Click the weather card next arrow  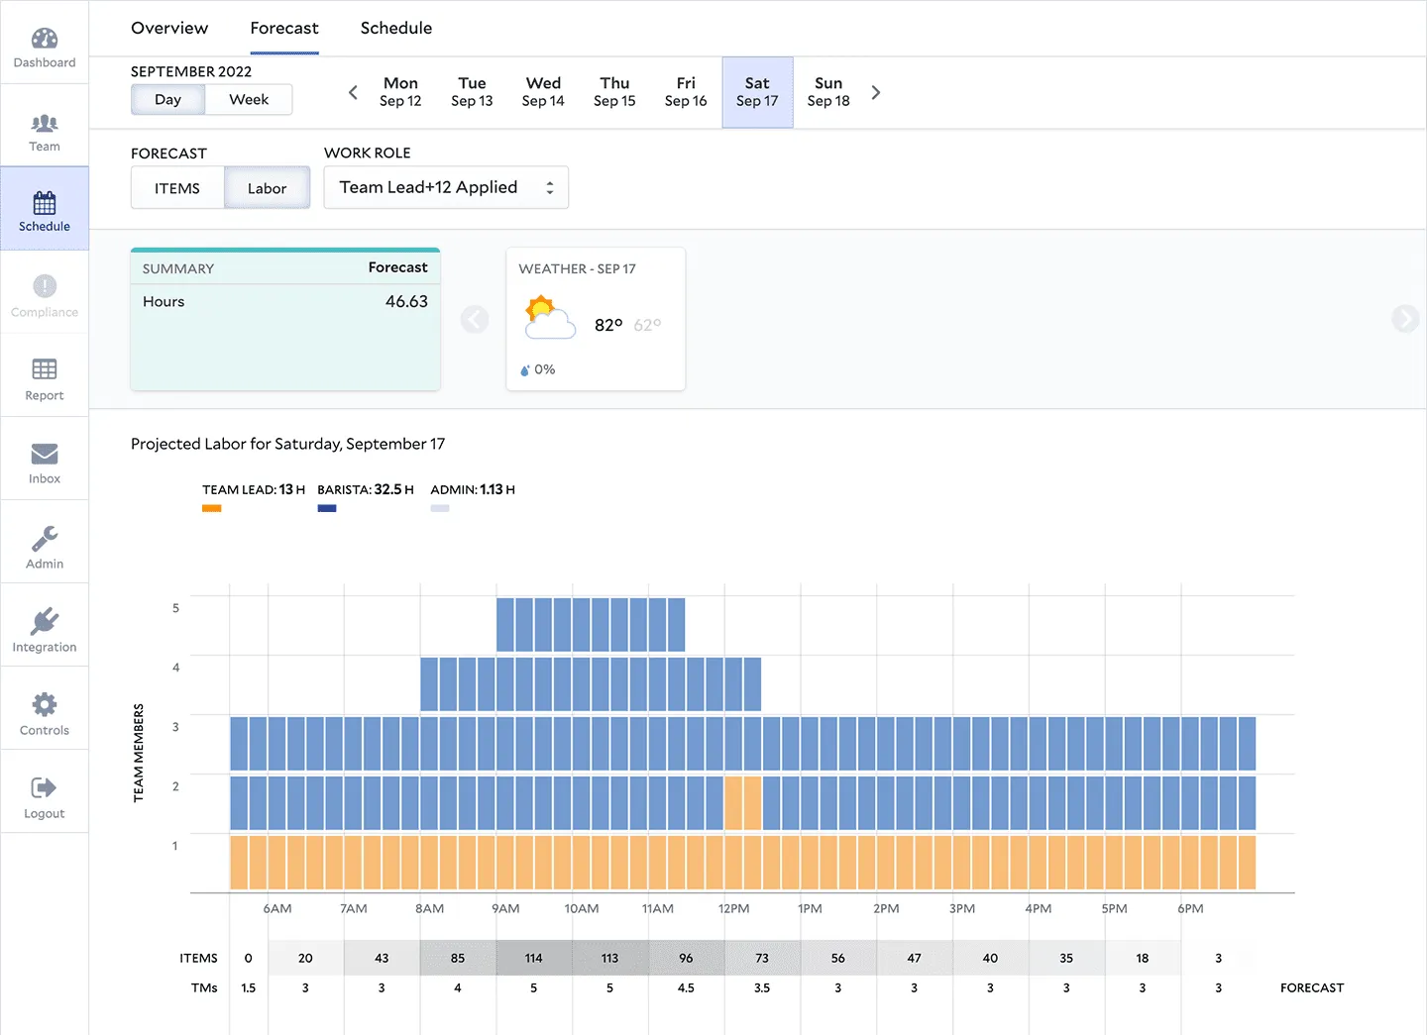coord(1404,319)
